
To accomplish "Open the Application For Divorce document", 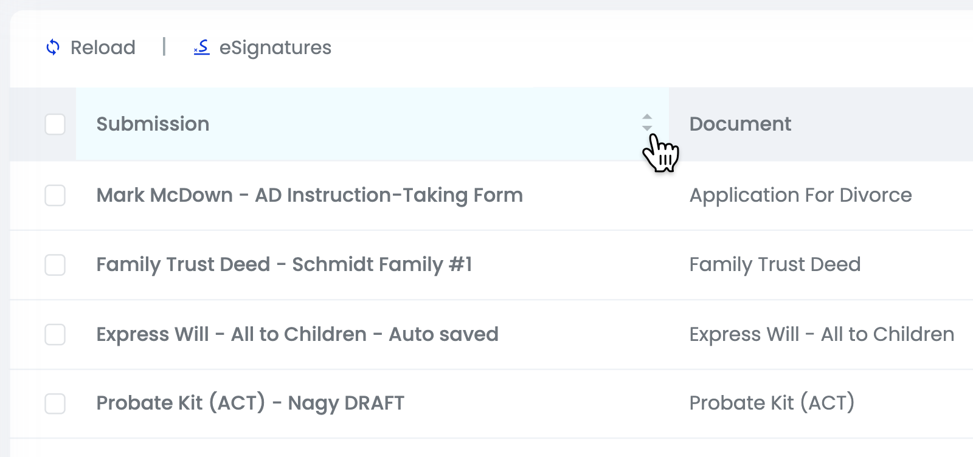I will click(800, 196).
